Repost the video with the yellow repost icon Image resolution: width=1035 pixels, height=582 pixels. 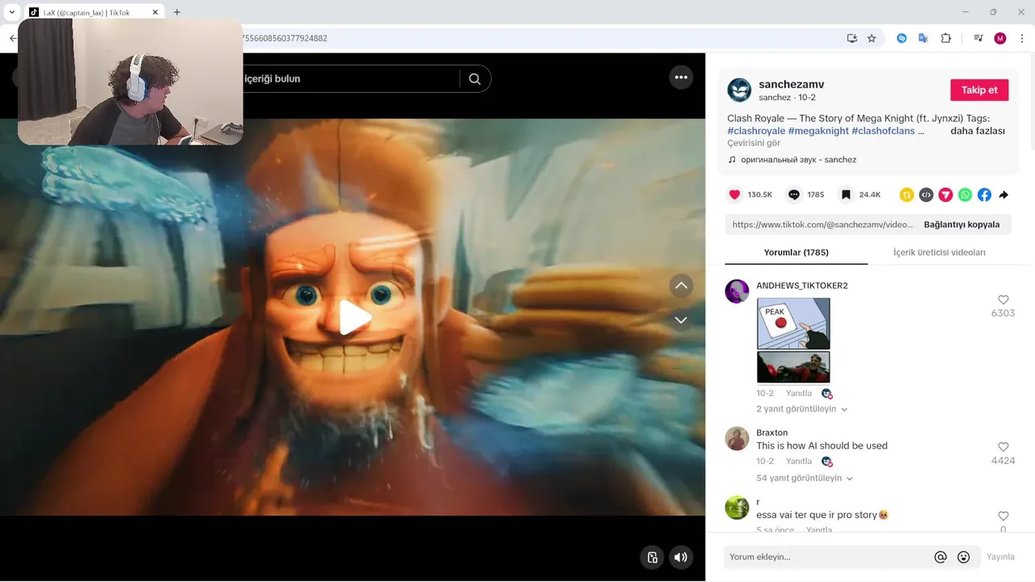pyautogui.click(x=906, y=195)
